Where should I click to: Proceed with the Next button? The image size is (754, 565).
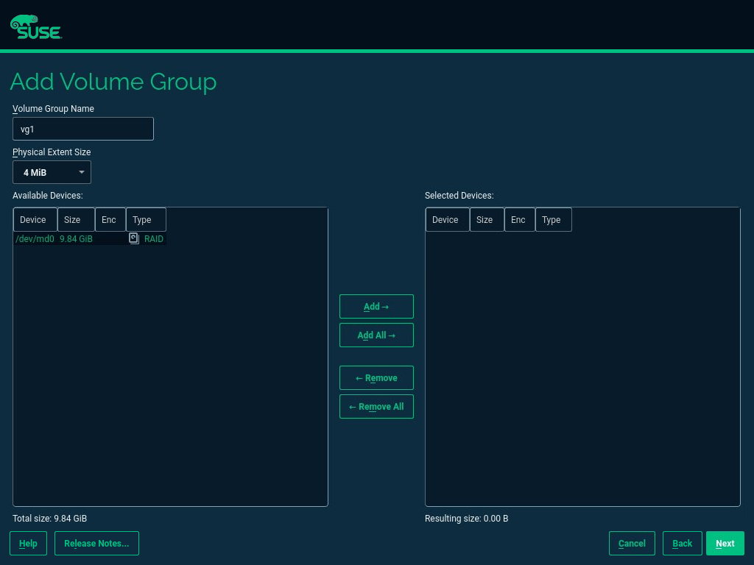[725, 544]
